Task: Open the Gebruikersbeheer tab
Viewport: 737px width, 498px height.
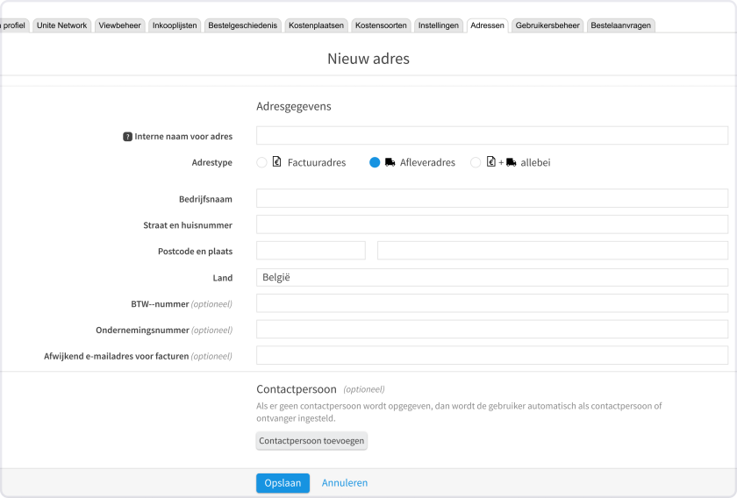Action: (547, 25)
